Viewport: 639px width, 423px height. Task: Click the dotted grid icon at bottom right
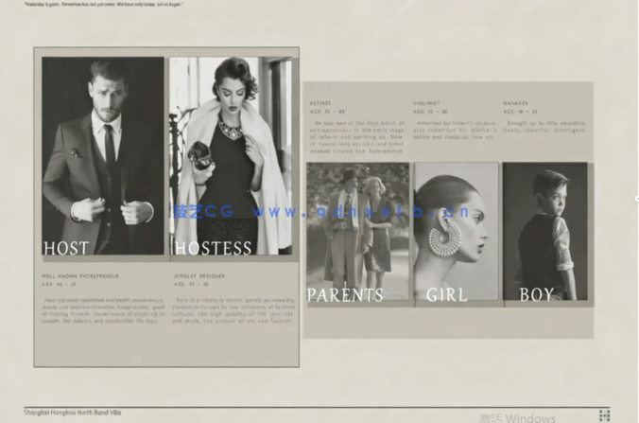604,414
